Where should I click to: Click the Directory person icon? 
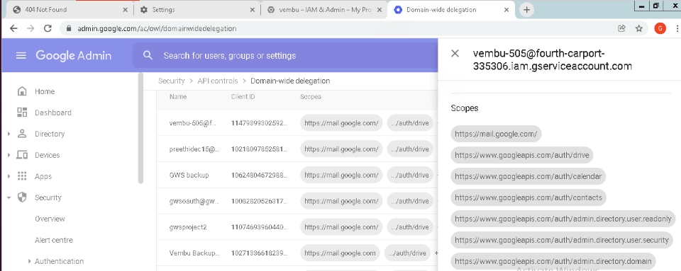pyautogui.click(x=22, y=134)
